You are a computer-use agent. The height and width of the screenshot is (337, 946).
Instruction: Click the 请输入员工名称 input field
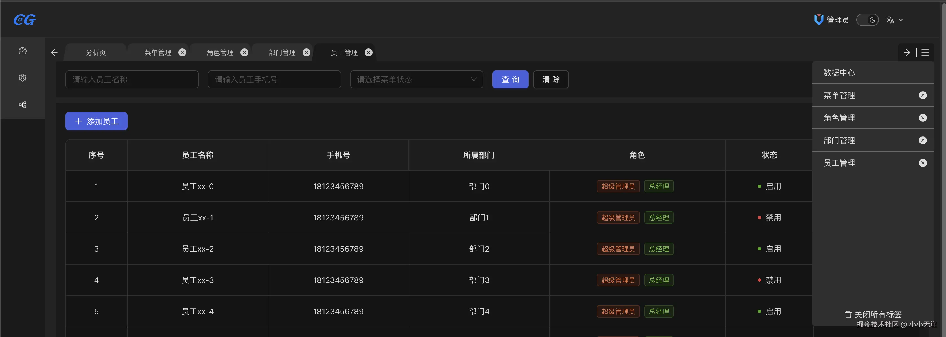[132, 79]
